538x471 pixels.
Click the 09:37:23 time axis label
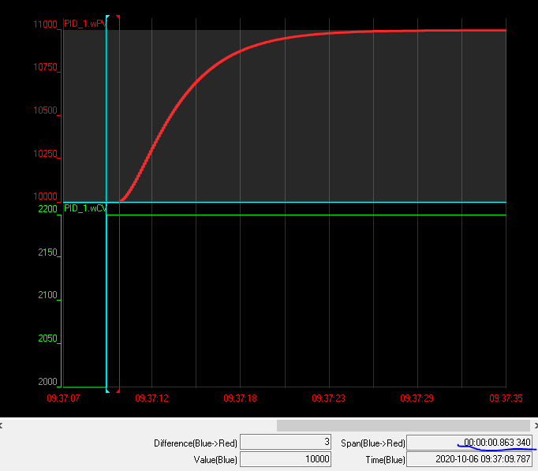pyautogui.click(x=328, y=398)
